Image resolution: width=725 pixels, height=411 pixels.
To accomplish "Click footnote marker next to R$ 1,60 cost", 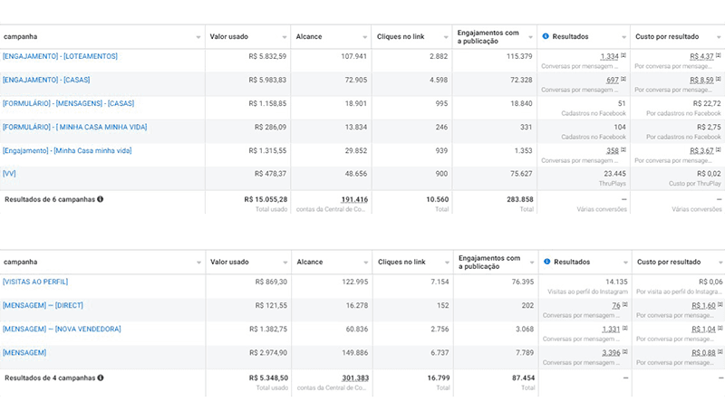I will tap(717, 305).
